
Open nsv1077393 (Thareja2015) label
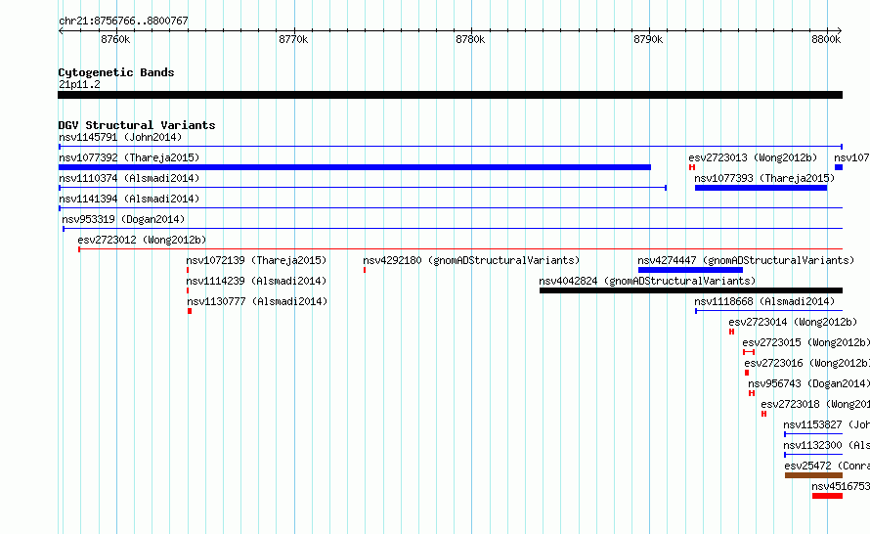(x=764, y=178)
